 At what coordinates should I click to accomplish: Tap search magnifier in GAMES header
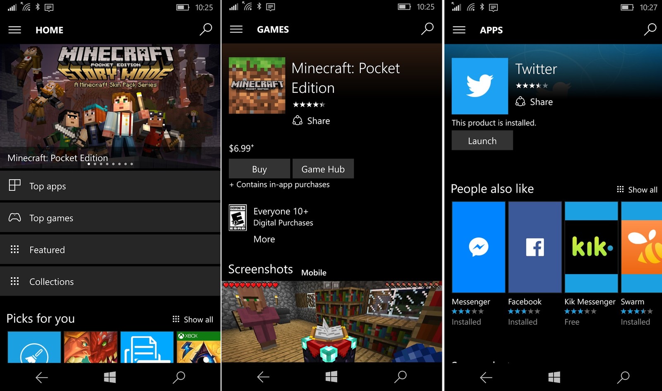pyautogui.click(x=427, y=29)
